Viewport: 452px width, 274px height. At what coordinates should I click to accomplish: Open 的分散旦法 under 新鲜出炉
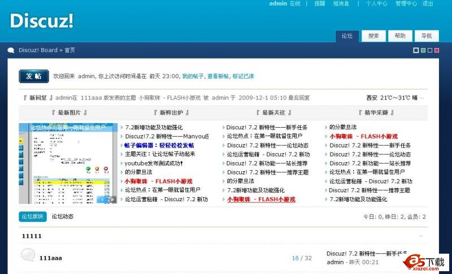[138, 172]
